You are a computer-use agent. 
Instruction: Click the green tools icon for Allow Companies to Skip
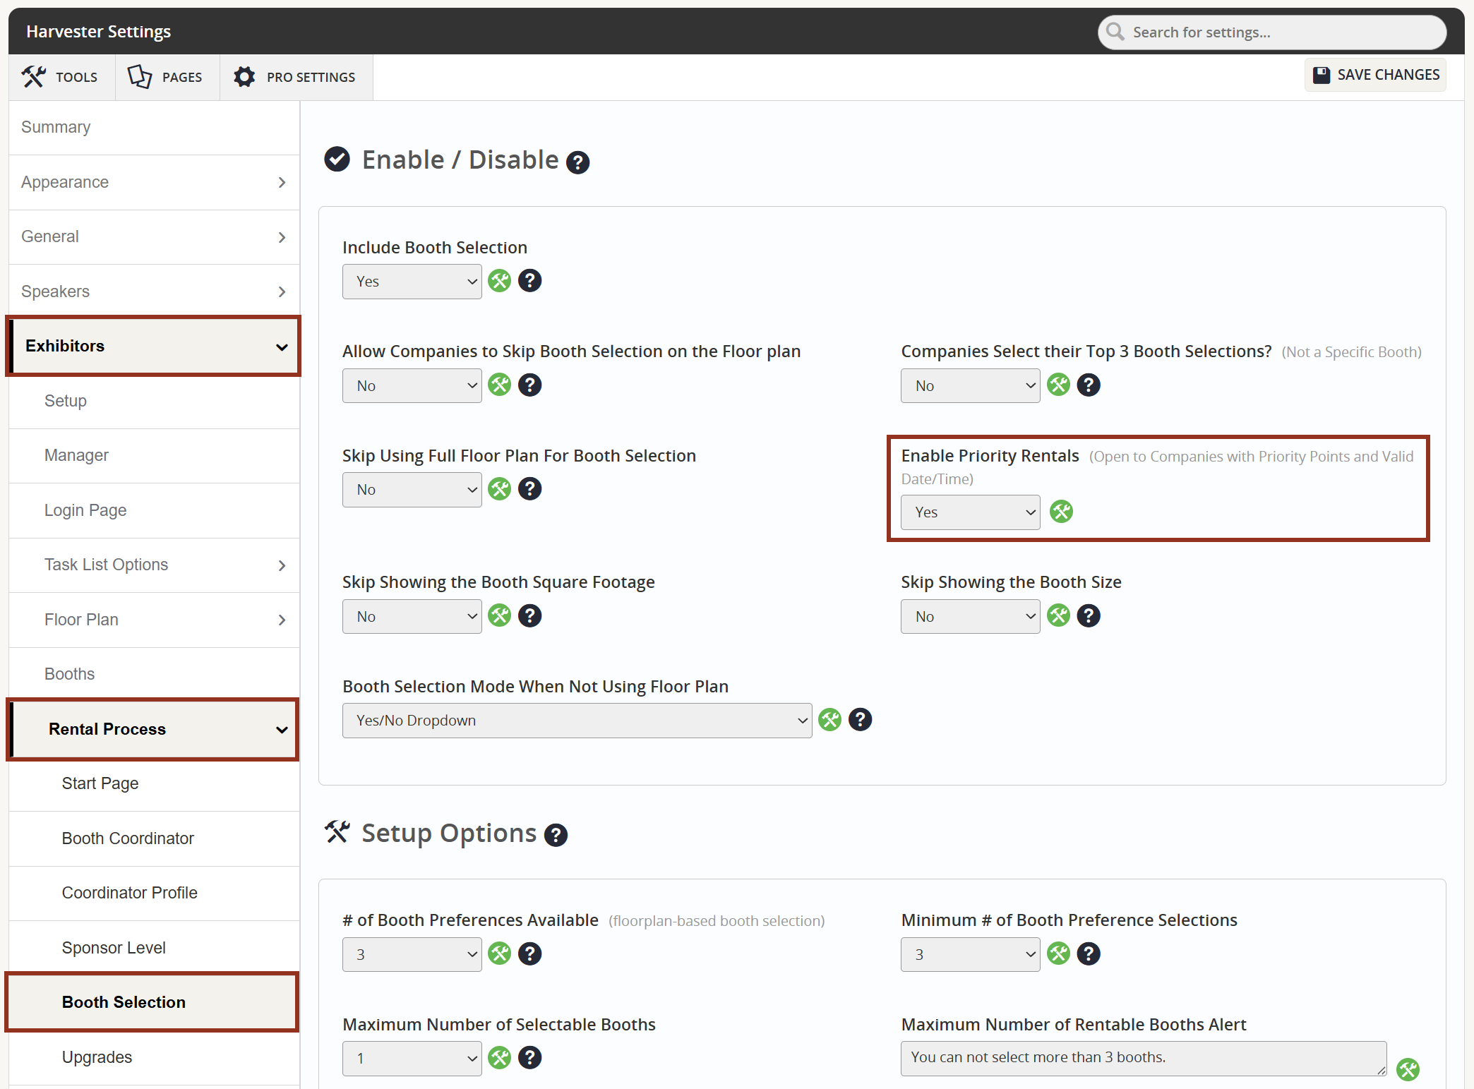[499, 385]
